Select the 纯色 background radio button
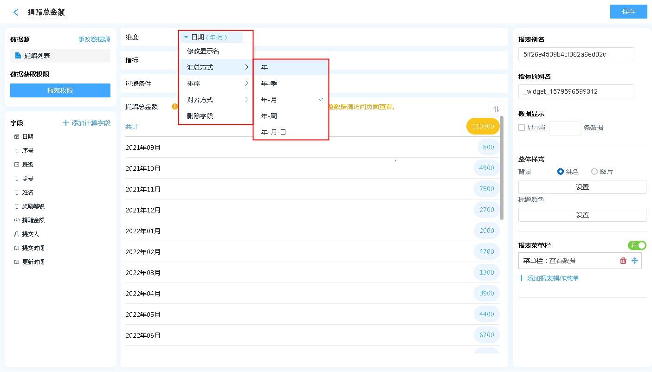 pos(561,172)
